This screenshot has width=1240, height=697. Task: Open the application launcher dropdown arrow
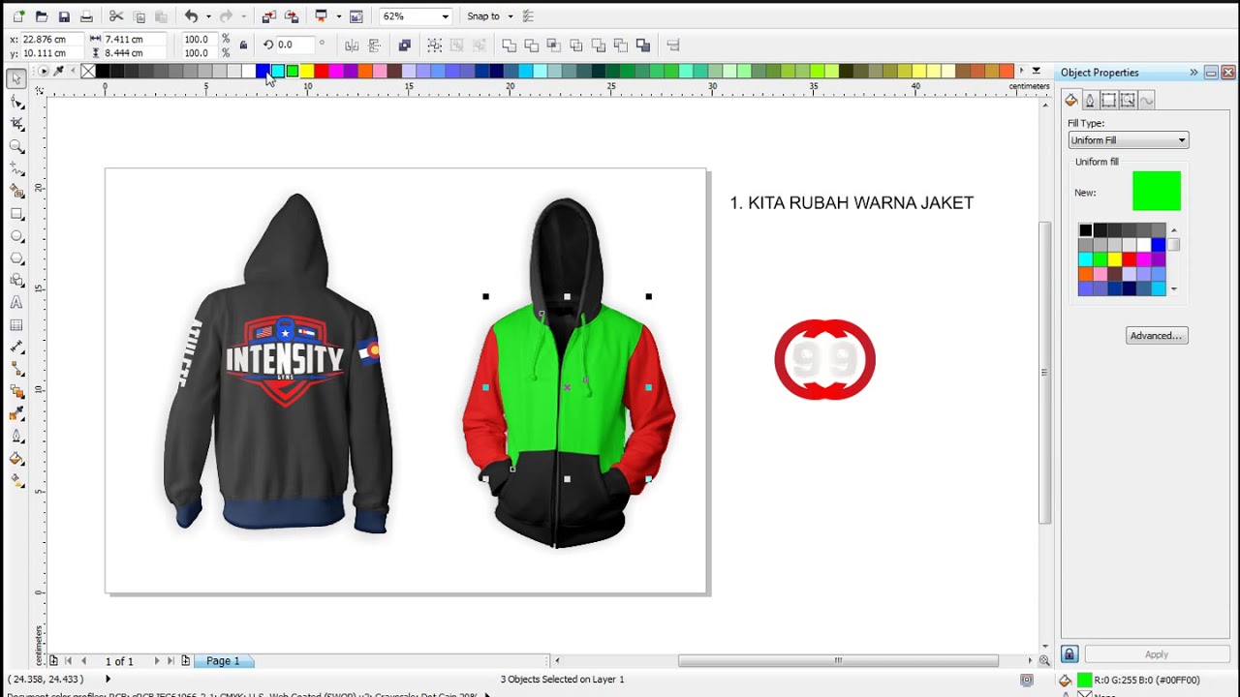click(338, 16)
